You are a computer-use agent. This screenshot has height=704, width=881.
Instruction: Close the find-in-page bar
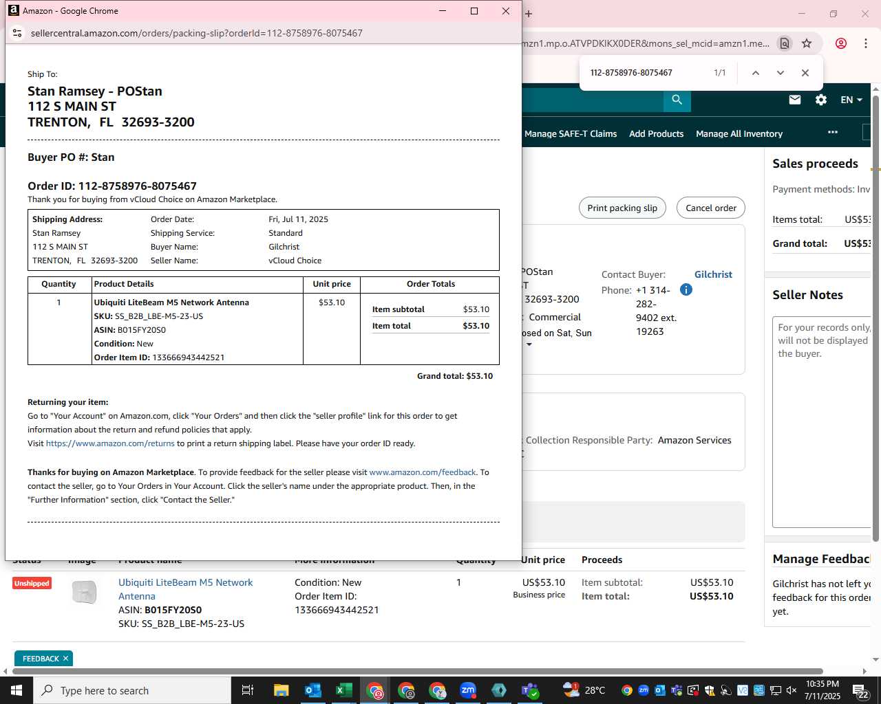pos(805,73)
